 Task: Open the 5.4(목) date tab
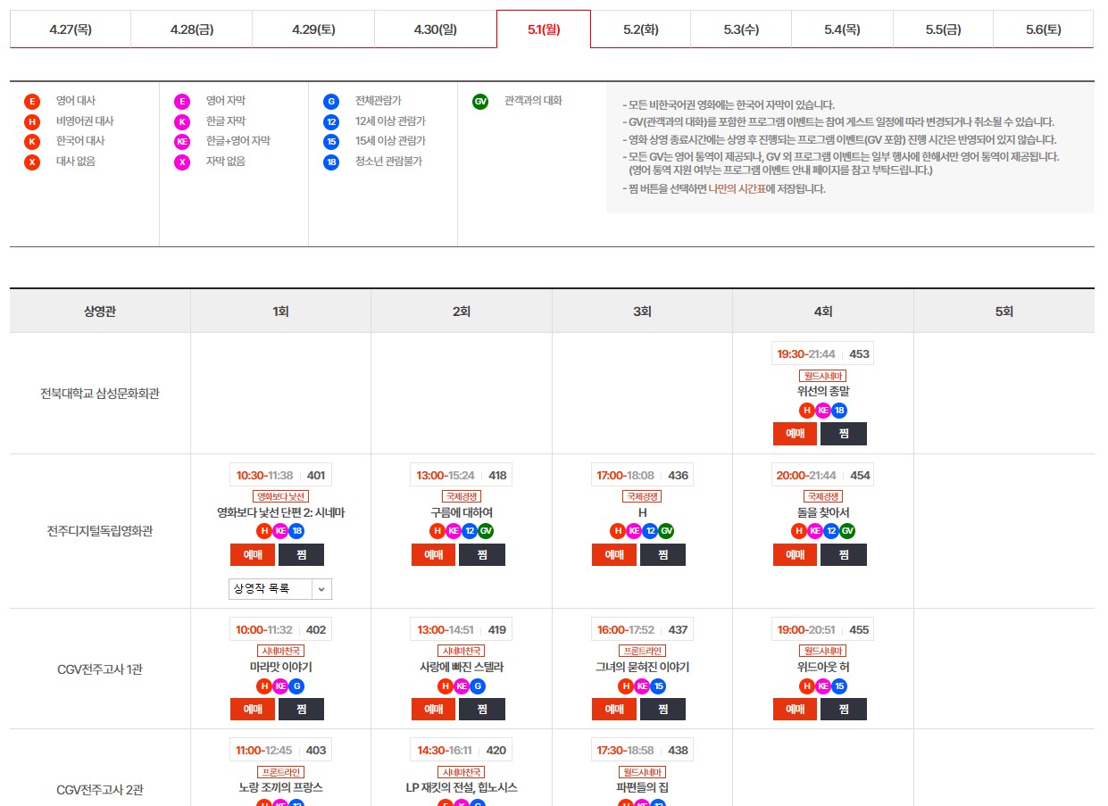click(842, 29)
